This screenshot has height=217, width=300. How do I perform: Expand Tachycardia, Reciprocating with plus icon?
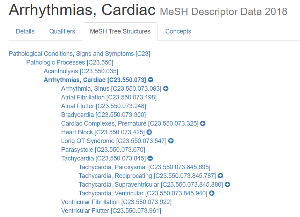(x=220, y=176)
